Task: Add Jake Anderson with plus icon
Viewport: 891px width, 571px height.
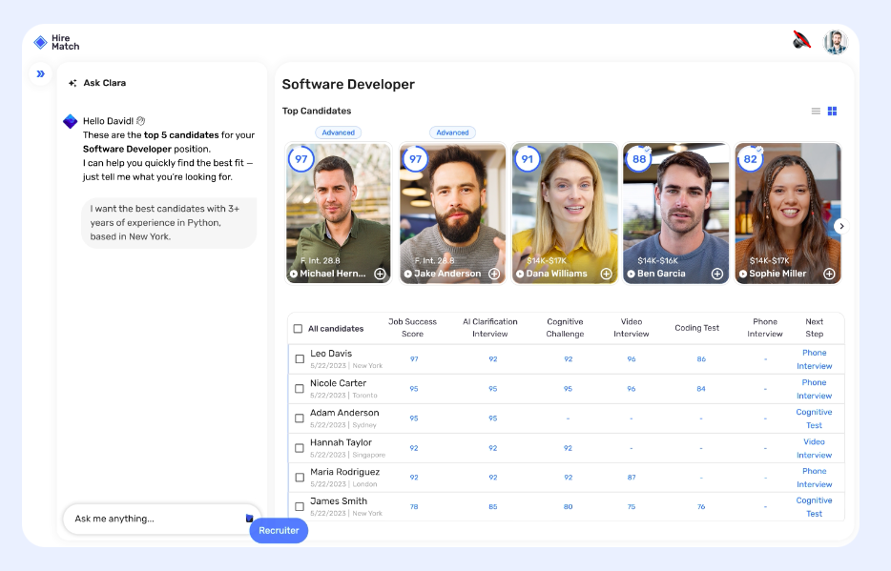Action: click(494, 274)
